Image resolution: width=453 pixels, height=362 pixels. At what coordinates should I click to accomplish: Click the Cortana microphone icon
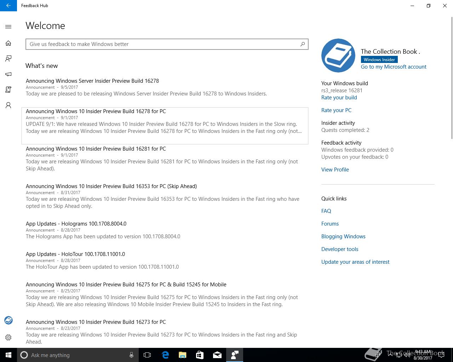tap(131, 355)
